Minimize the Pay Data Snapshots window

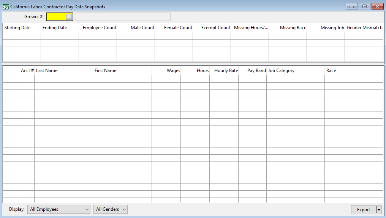point(351,6)
